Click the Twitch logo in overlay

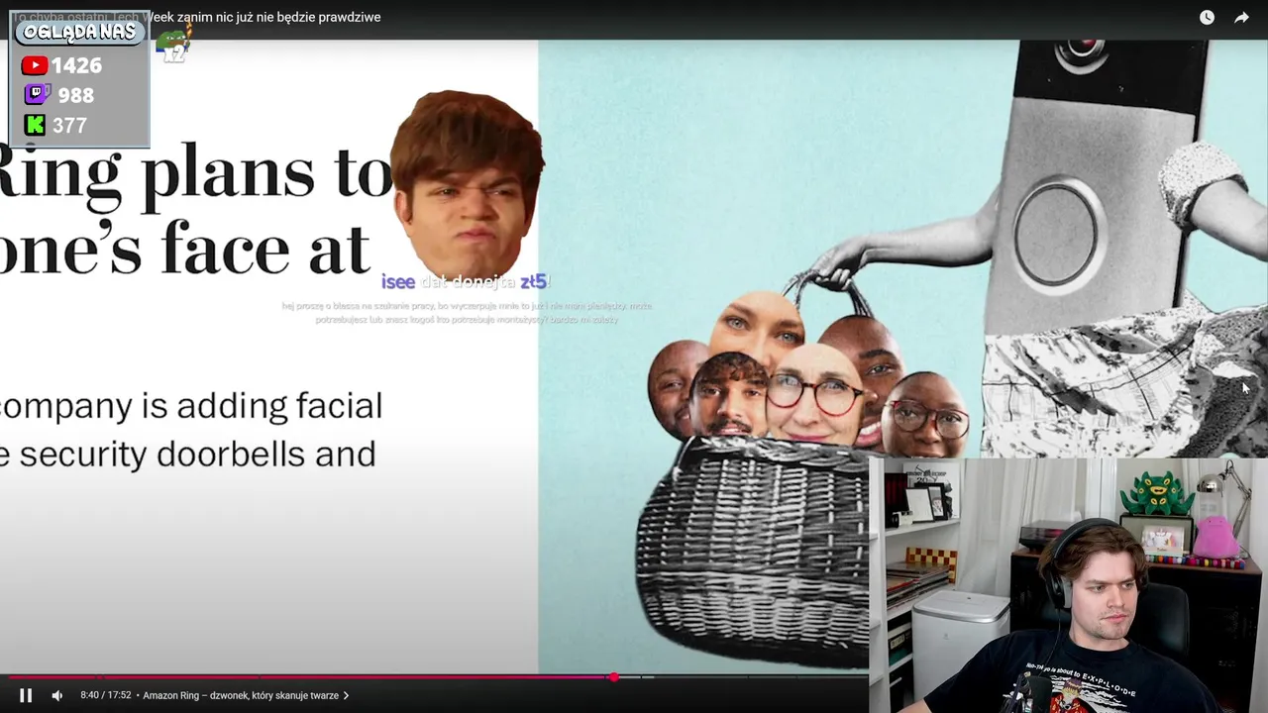click(36, 95)
